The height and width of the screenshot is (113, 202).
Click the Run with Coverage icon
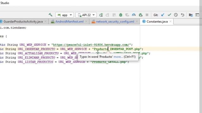[127, 15]
